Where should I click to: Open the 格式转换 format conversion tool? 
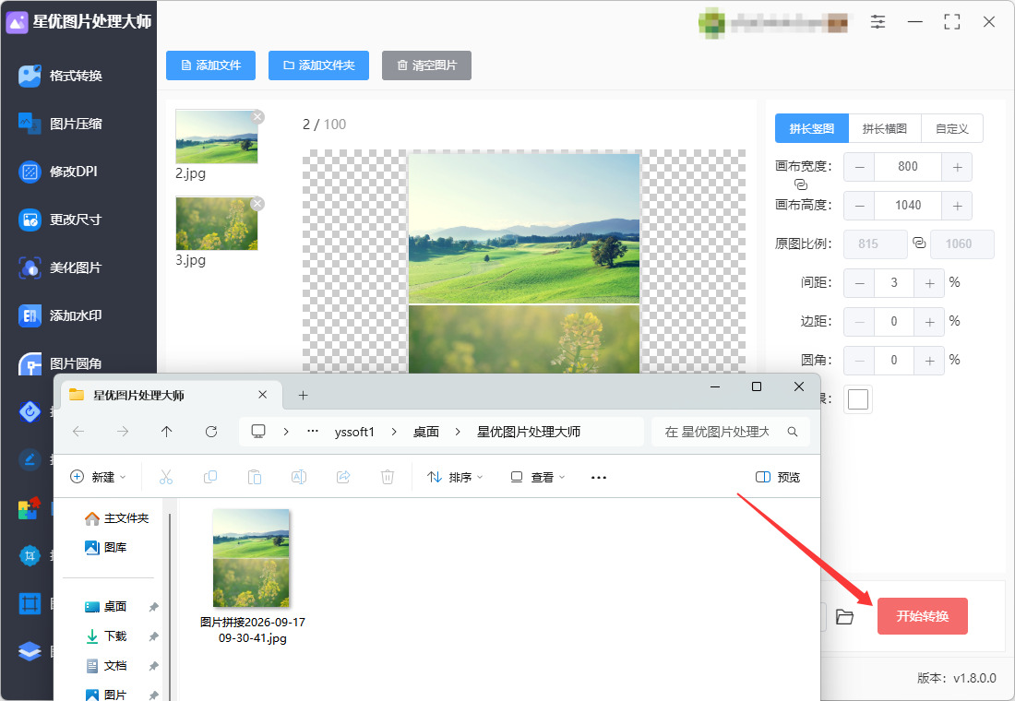pyautogui.click(x=60, y=76)
